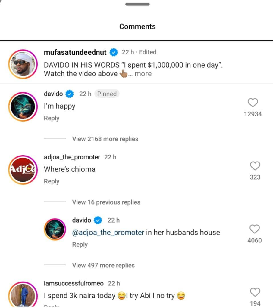Image resolution: width=273 pixels, height=308 pixels.
Task: Expand "View 497 more replies"
Action: [103, 265]
